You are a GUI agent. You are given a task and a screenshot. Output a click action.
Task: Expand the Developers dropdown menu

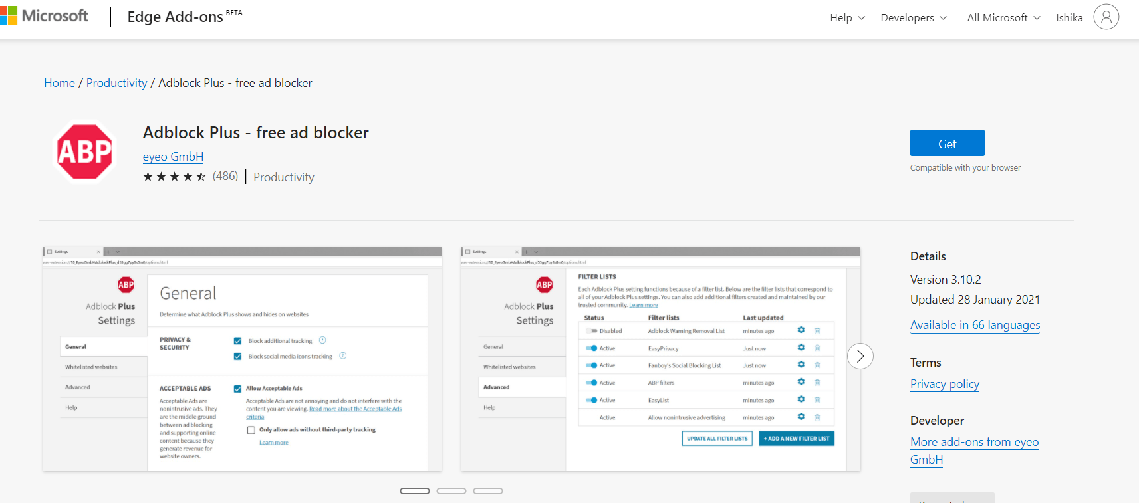914,18
